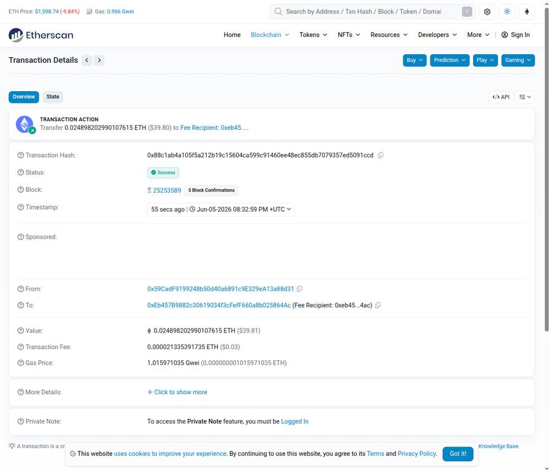Click help icon beside From
The height and width of the screenshot is (473, 550).
pyautogui.click(x=21, y=289)
